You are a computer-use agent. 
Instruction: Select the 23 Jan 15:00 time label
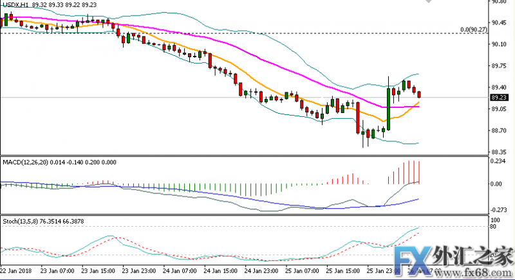98,271
